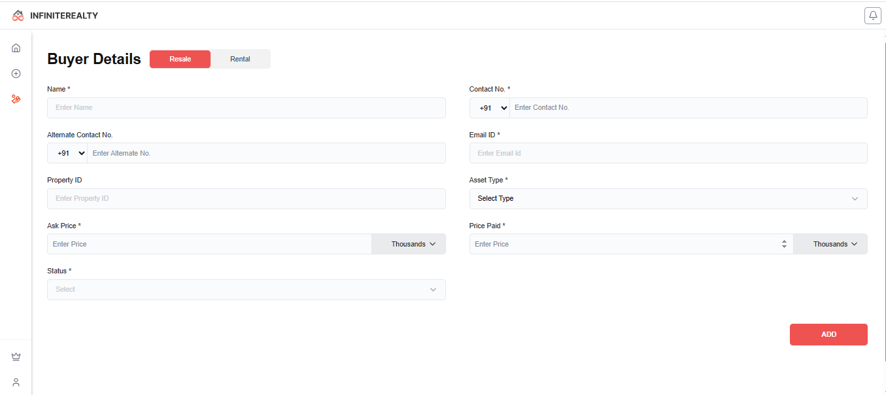Open the Alternate Contact country code dropdown
Screen dimensions: 886x395
coord(67,153)
